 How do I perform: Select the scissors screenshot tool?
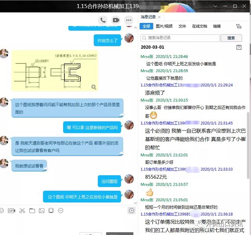22,211
